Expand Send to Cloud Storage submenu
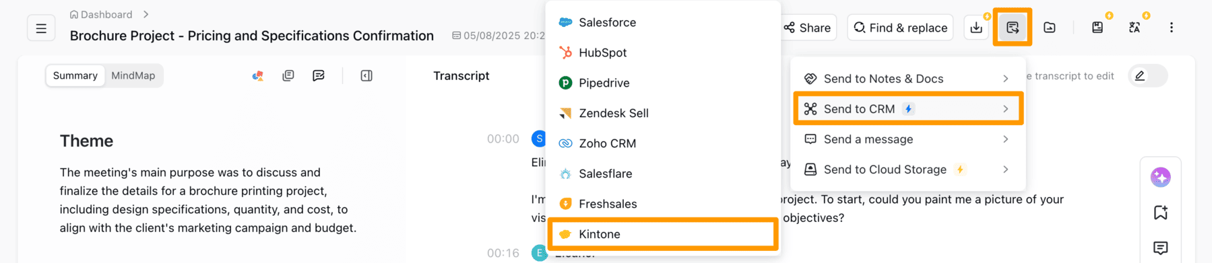Screen dimensions: 1212x263 click(907, 170)
